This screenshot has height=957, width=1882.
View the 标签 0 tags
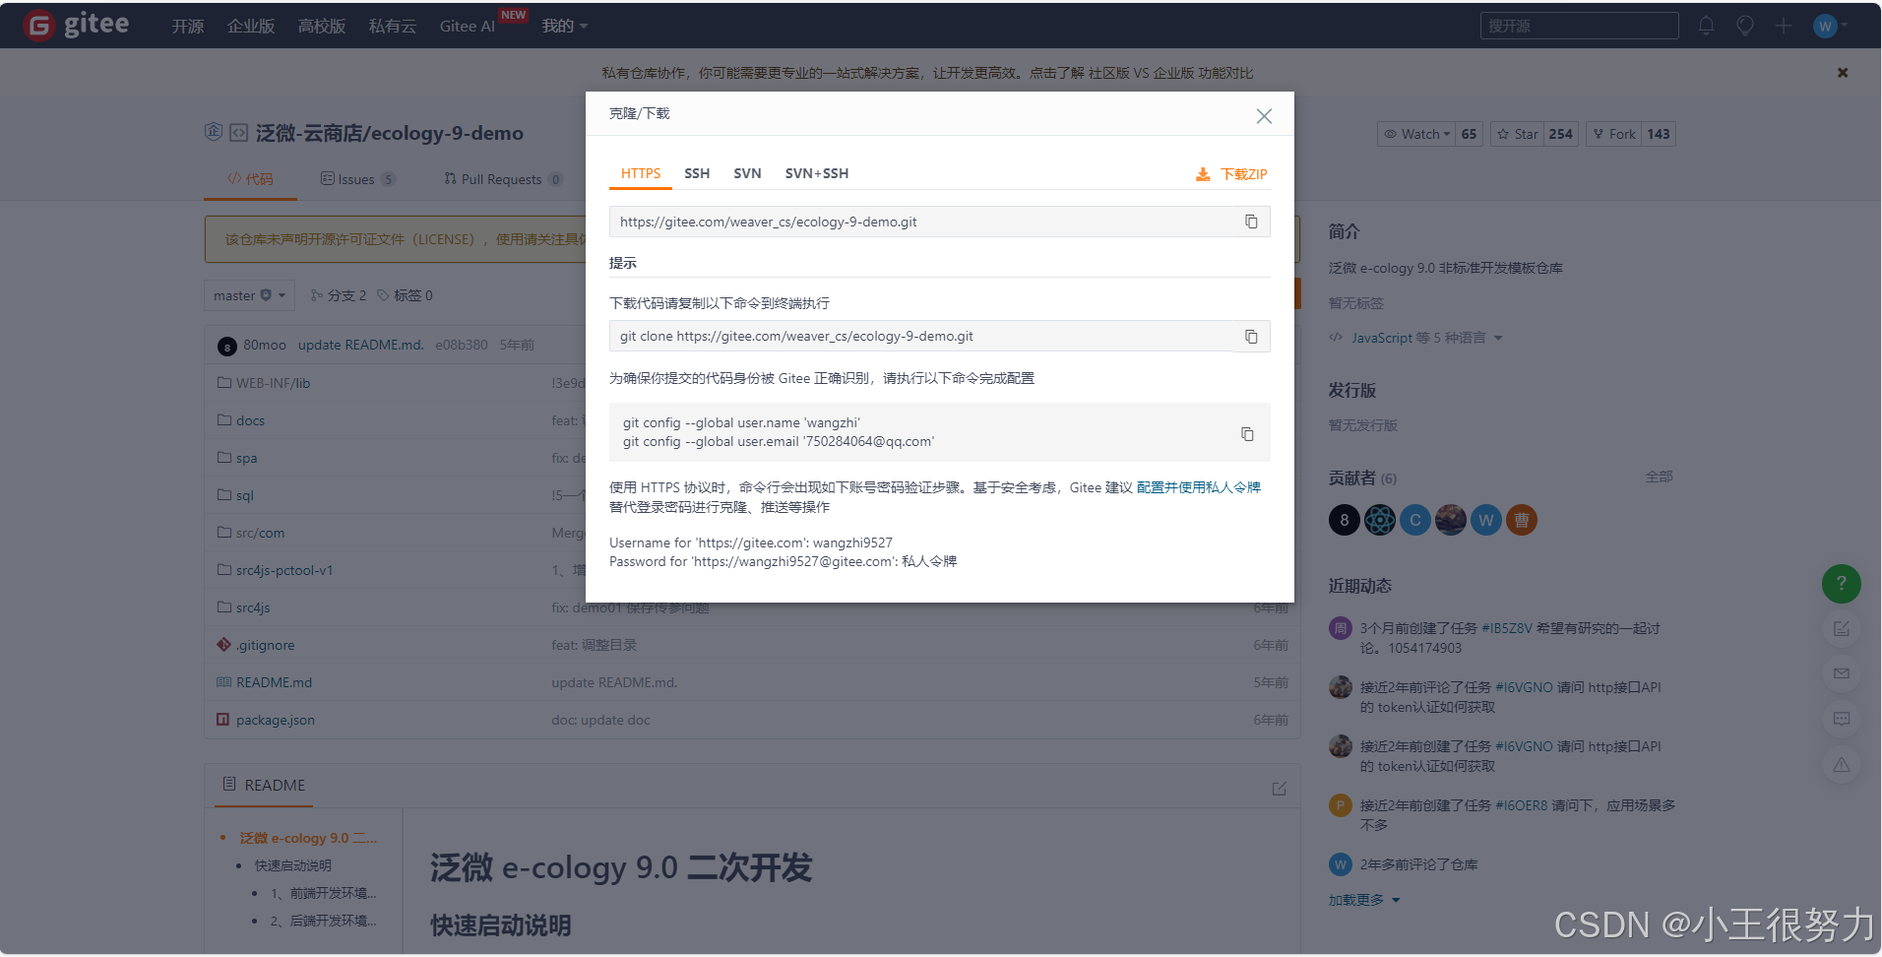pyautogui.click(x=405, y=295)
